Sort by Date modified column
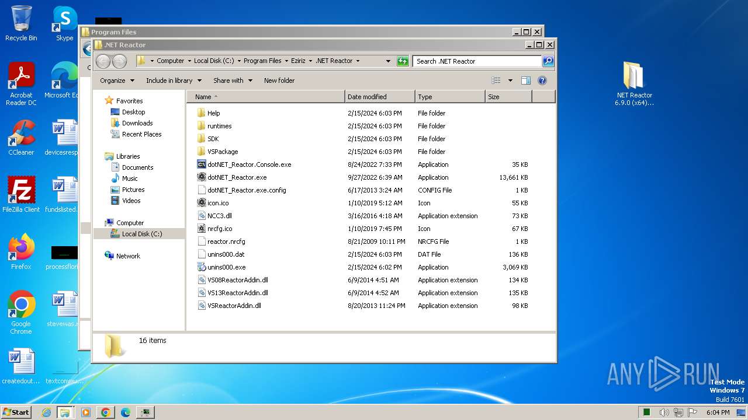The image size is (748, 420). pyautogui.click(x=380, y=97)
